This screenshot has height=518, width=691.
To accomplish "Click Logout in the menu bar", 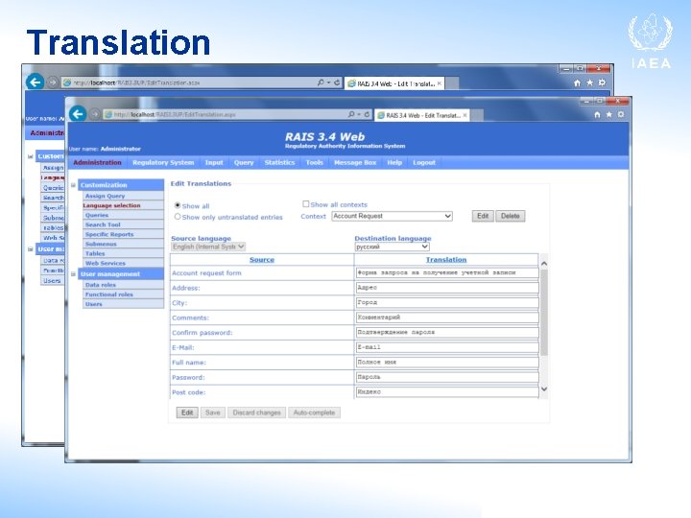I will point(424,162).
